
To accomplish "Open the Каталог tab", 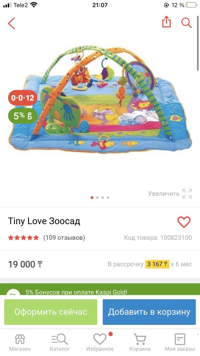I will point(60,342).
